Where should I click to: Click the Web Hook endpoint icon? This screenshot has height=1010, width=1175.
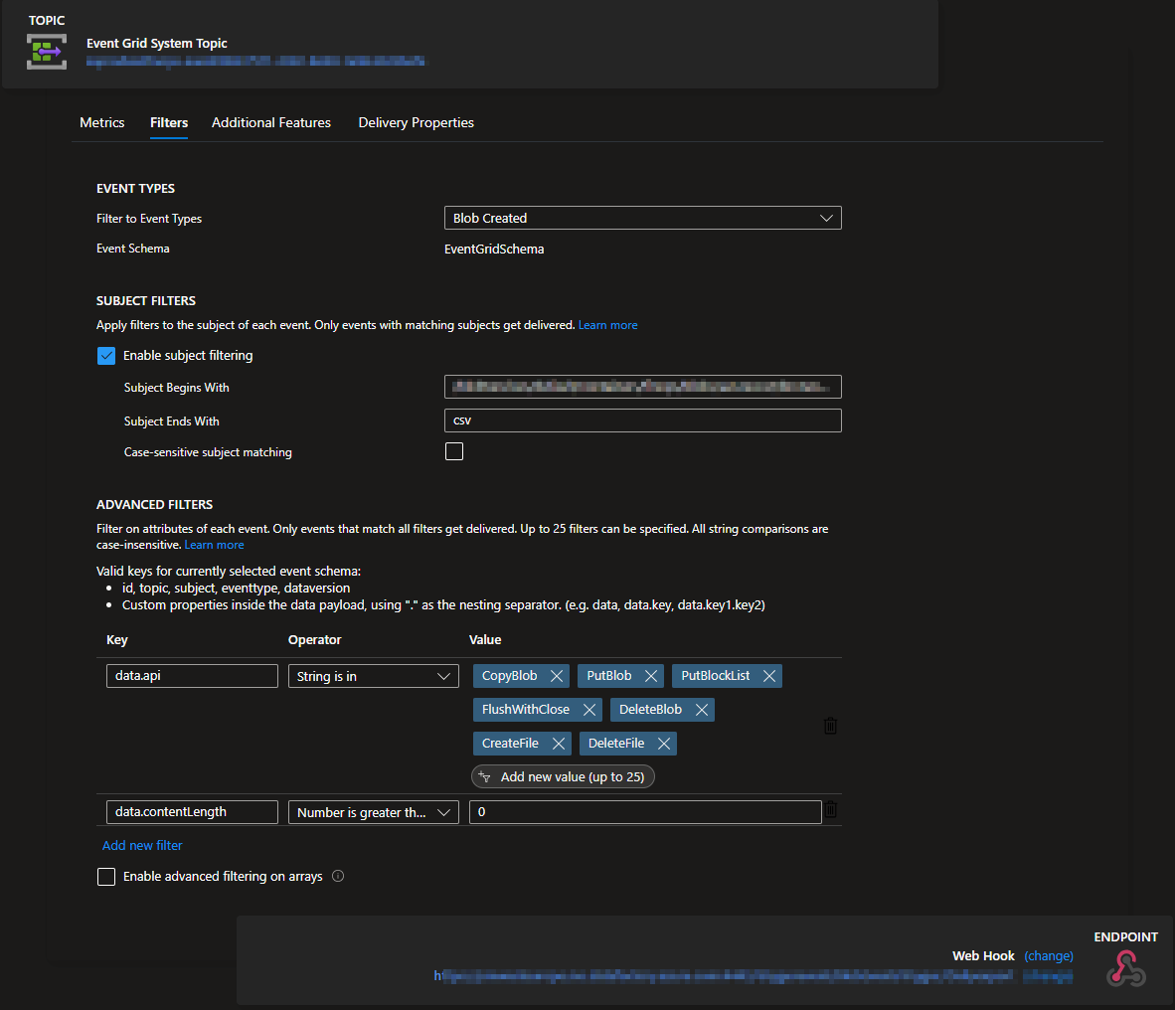tap(1125, 967)
